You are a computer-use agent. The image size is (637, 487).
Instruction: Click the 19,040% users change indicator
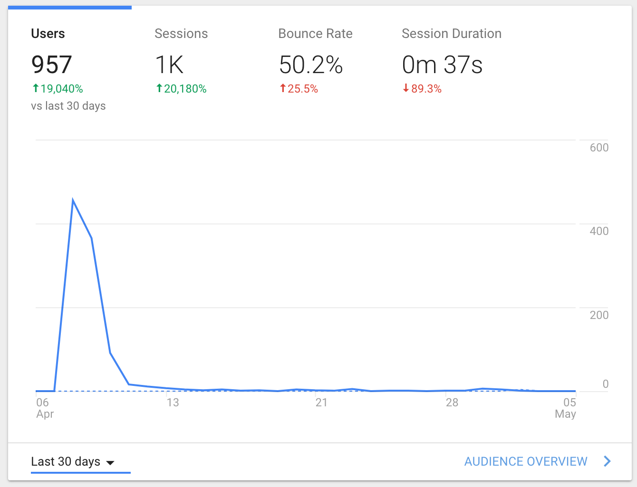click(x=58, y=89)
